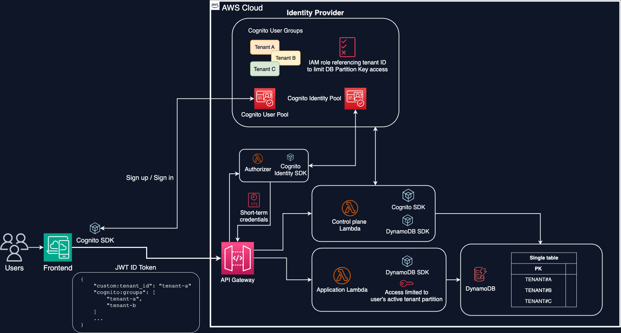Click the pink API Gateway icon
This screenshot has height=333, width=621.
pyautogui.click(x=237, y=258)
